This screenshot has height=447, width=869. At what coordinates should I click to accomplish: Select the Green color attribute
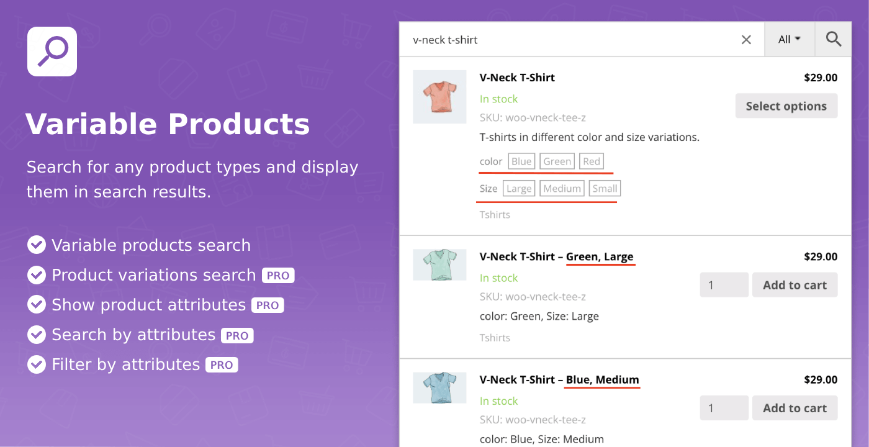pyautogui.click(x=557, y=161)
